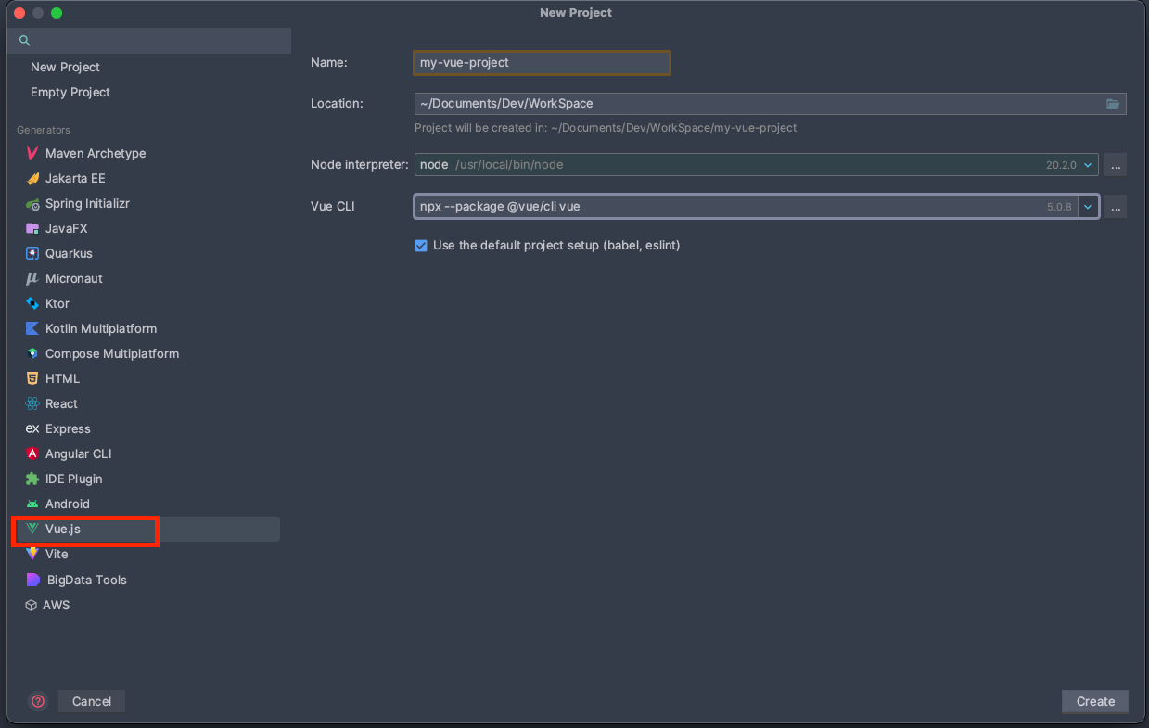Select New Project in sidebar
The height and width of the screenshot is (728, 1149).
tap(65, 67)
